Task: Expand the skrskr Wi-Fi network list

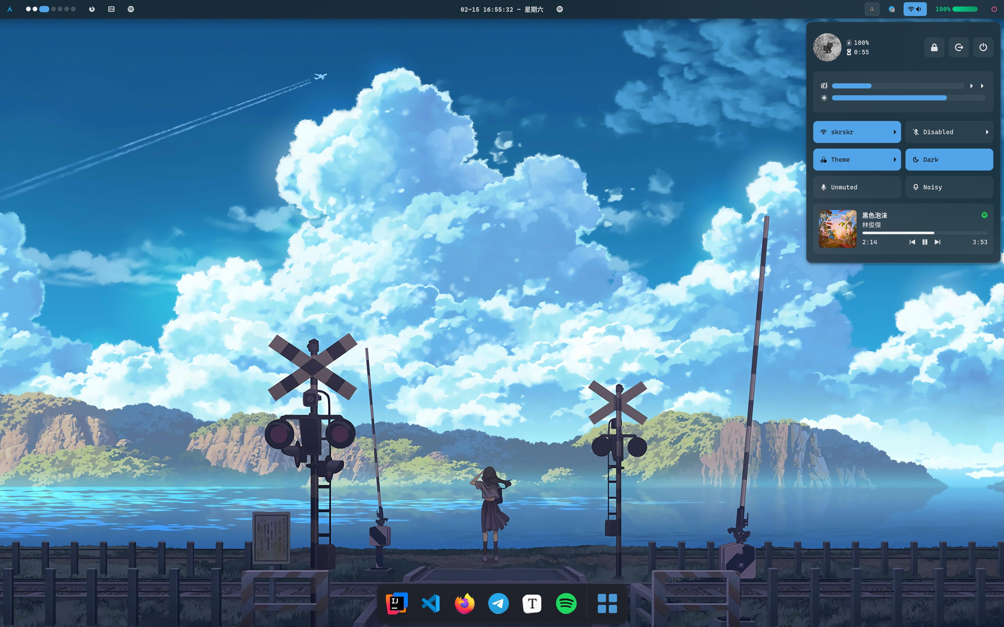Action: (895, 132)
